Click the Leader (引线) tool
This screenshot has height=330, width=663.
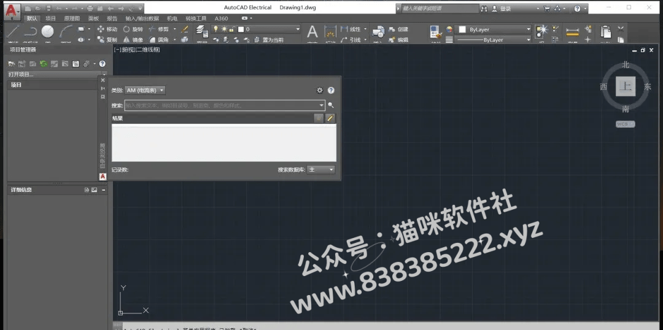pyautogui.click(x=351, y=40)
